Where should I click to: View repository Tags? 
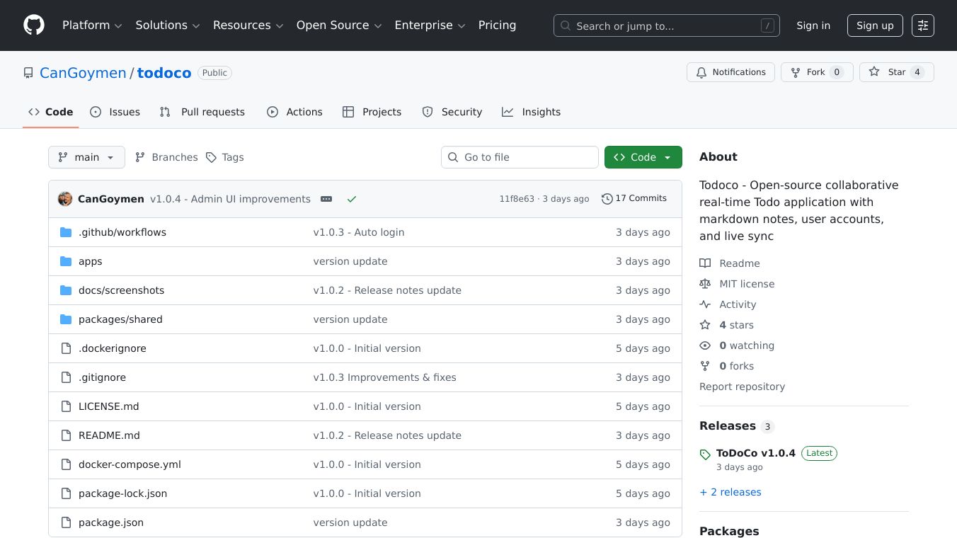coord(225,157)
